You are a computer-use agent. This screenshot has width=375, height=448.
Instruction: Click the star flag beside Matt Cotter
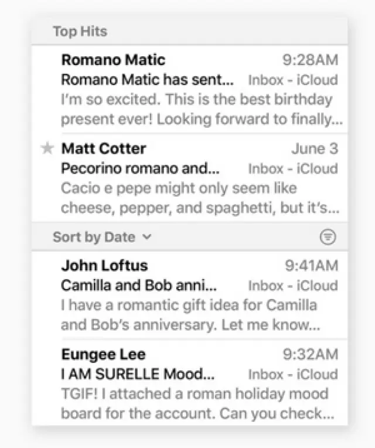pos(47,149)
